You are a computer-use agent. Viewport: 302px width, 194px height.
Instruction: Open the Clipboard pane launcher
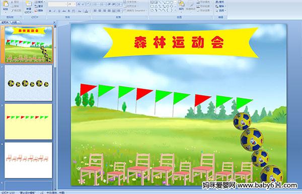point(21,17)
